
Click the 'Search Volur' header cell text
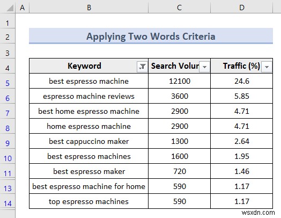[x=175, y=66]
